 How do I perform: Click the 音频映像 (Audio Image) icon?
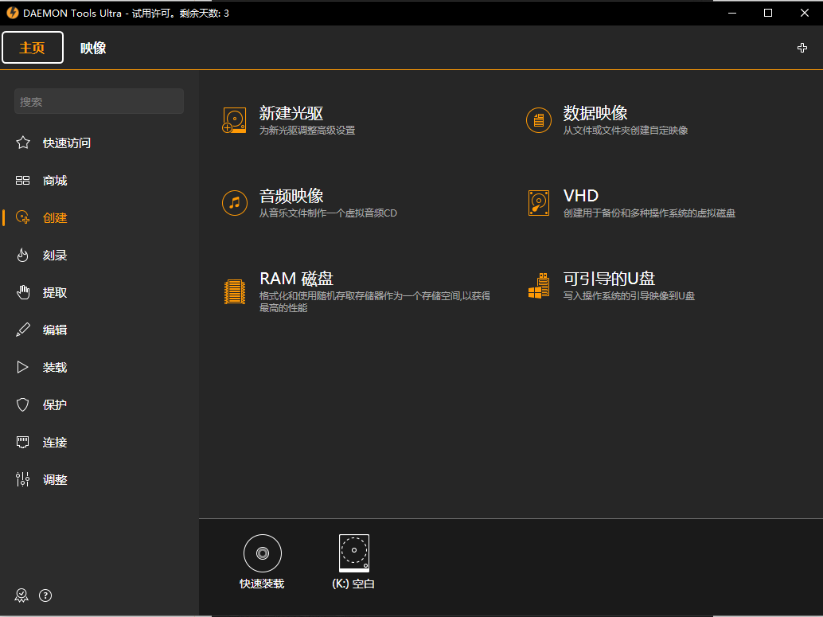(x=233, y=202)
